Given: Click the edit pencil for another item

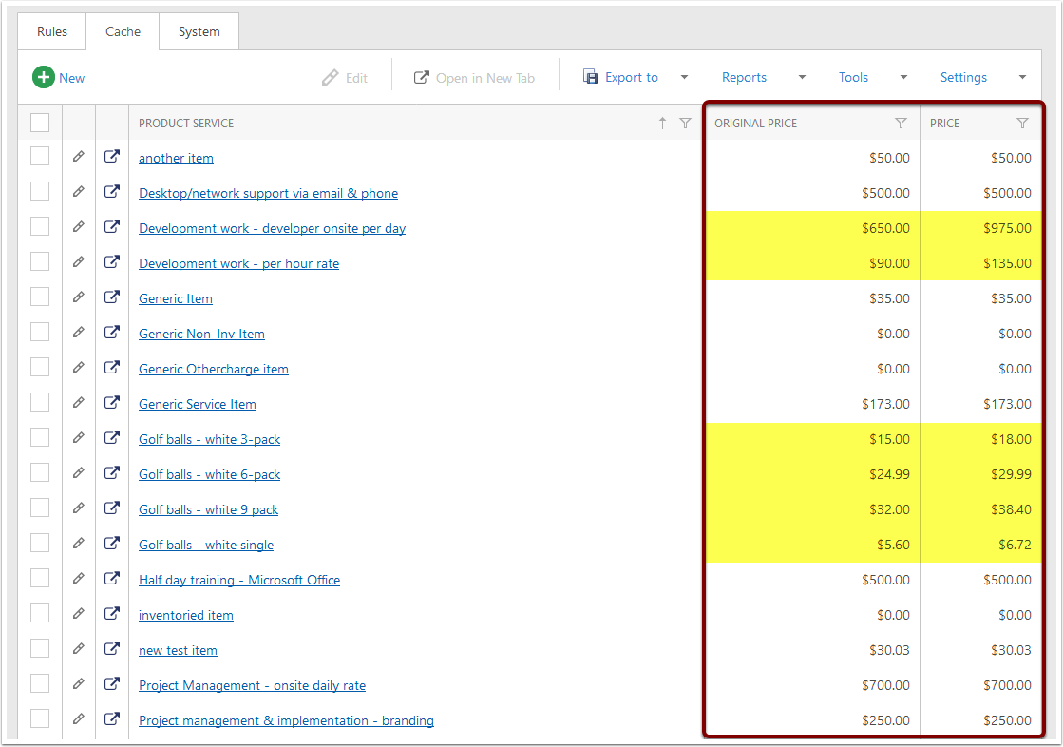Looking at the screenshot, I should click(79, 157).
